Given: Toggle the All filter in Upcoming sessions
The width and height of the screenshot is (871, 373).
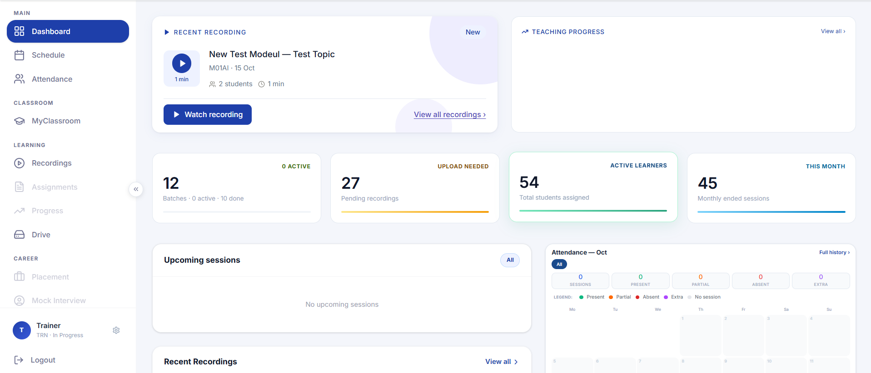Looking at the screenshot, I should point(510,260).
